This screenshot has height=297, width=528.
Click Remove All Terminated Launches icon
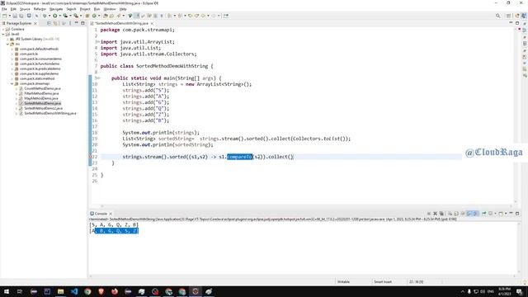click(x=441, y=214)
